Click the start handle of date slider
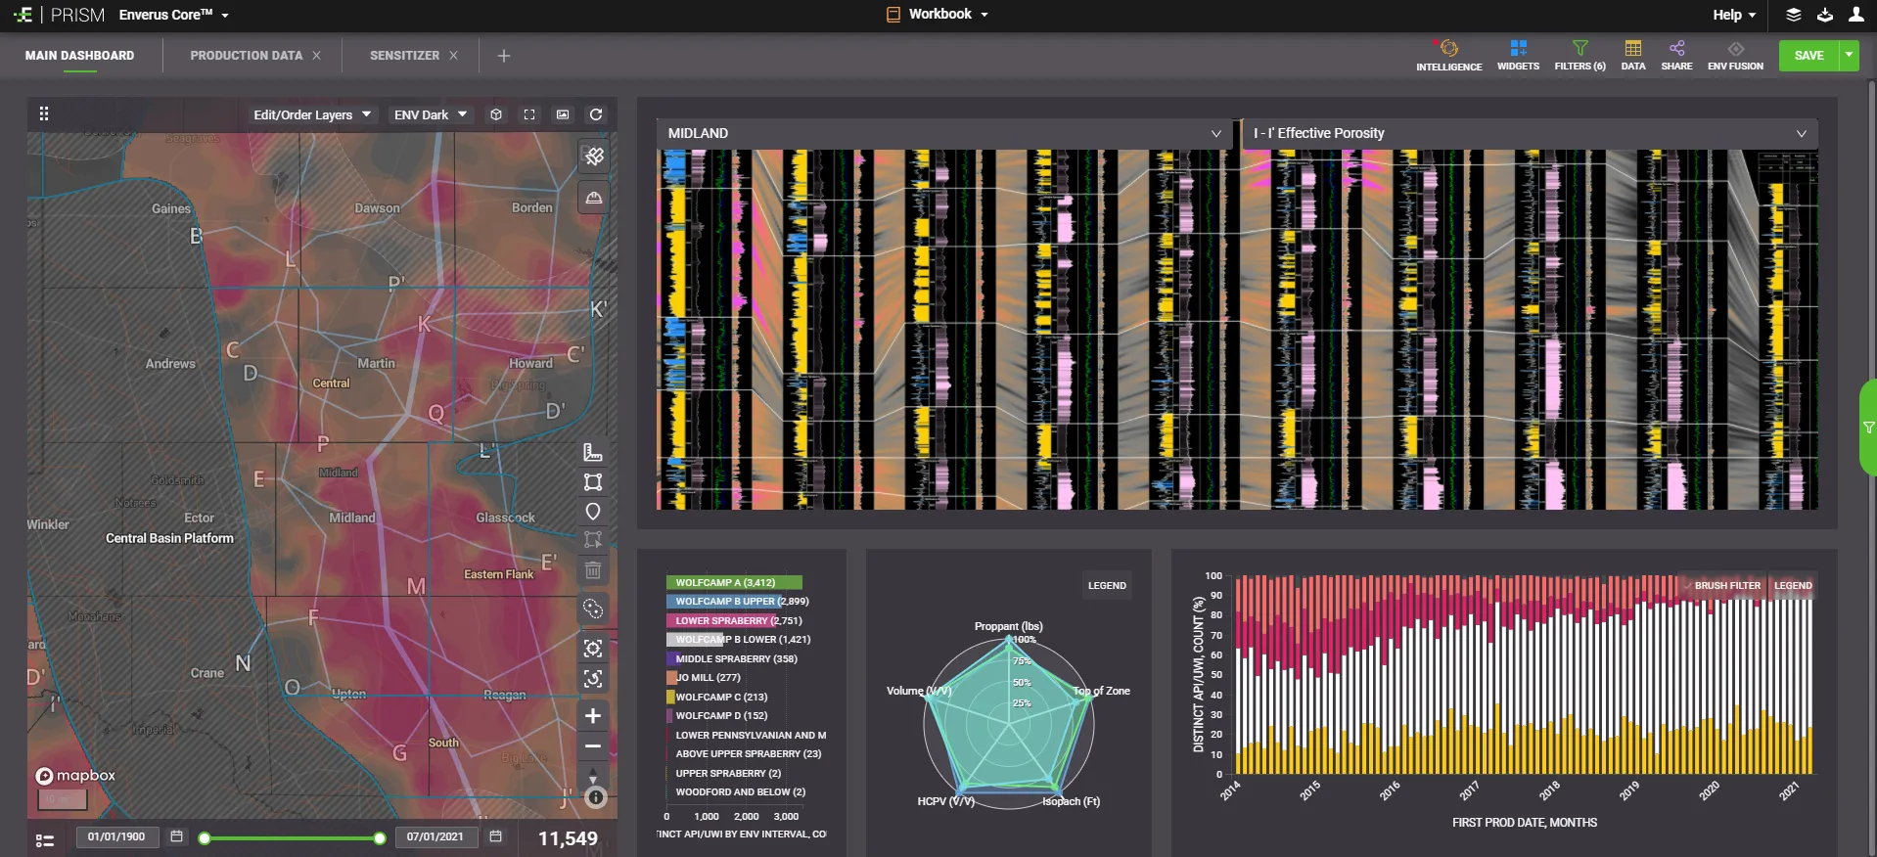This screenshot has height=857, width=1877. coord(205,838)
